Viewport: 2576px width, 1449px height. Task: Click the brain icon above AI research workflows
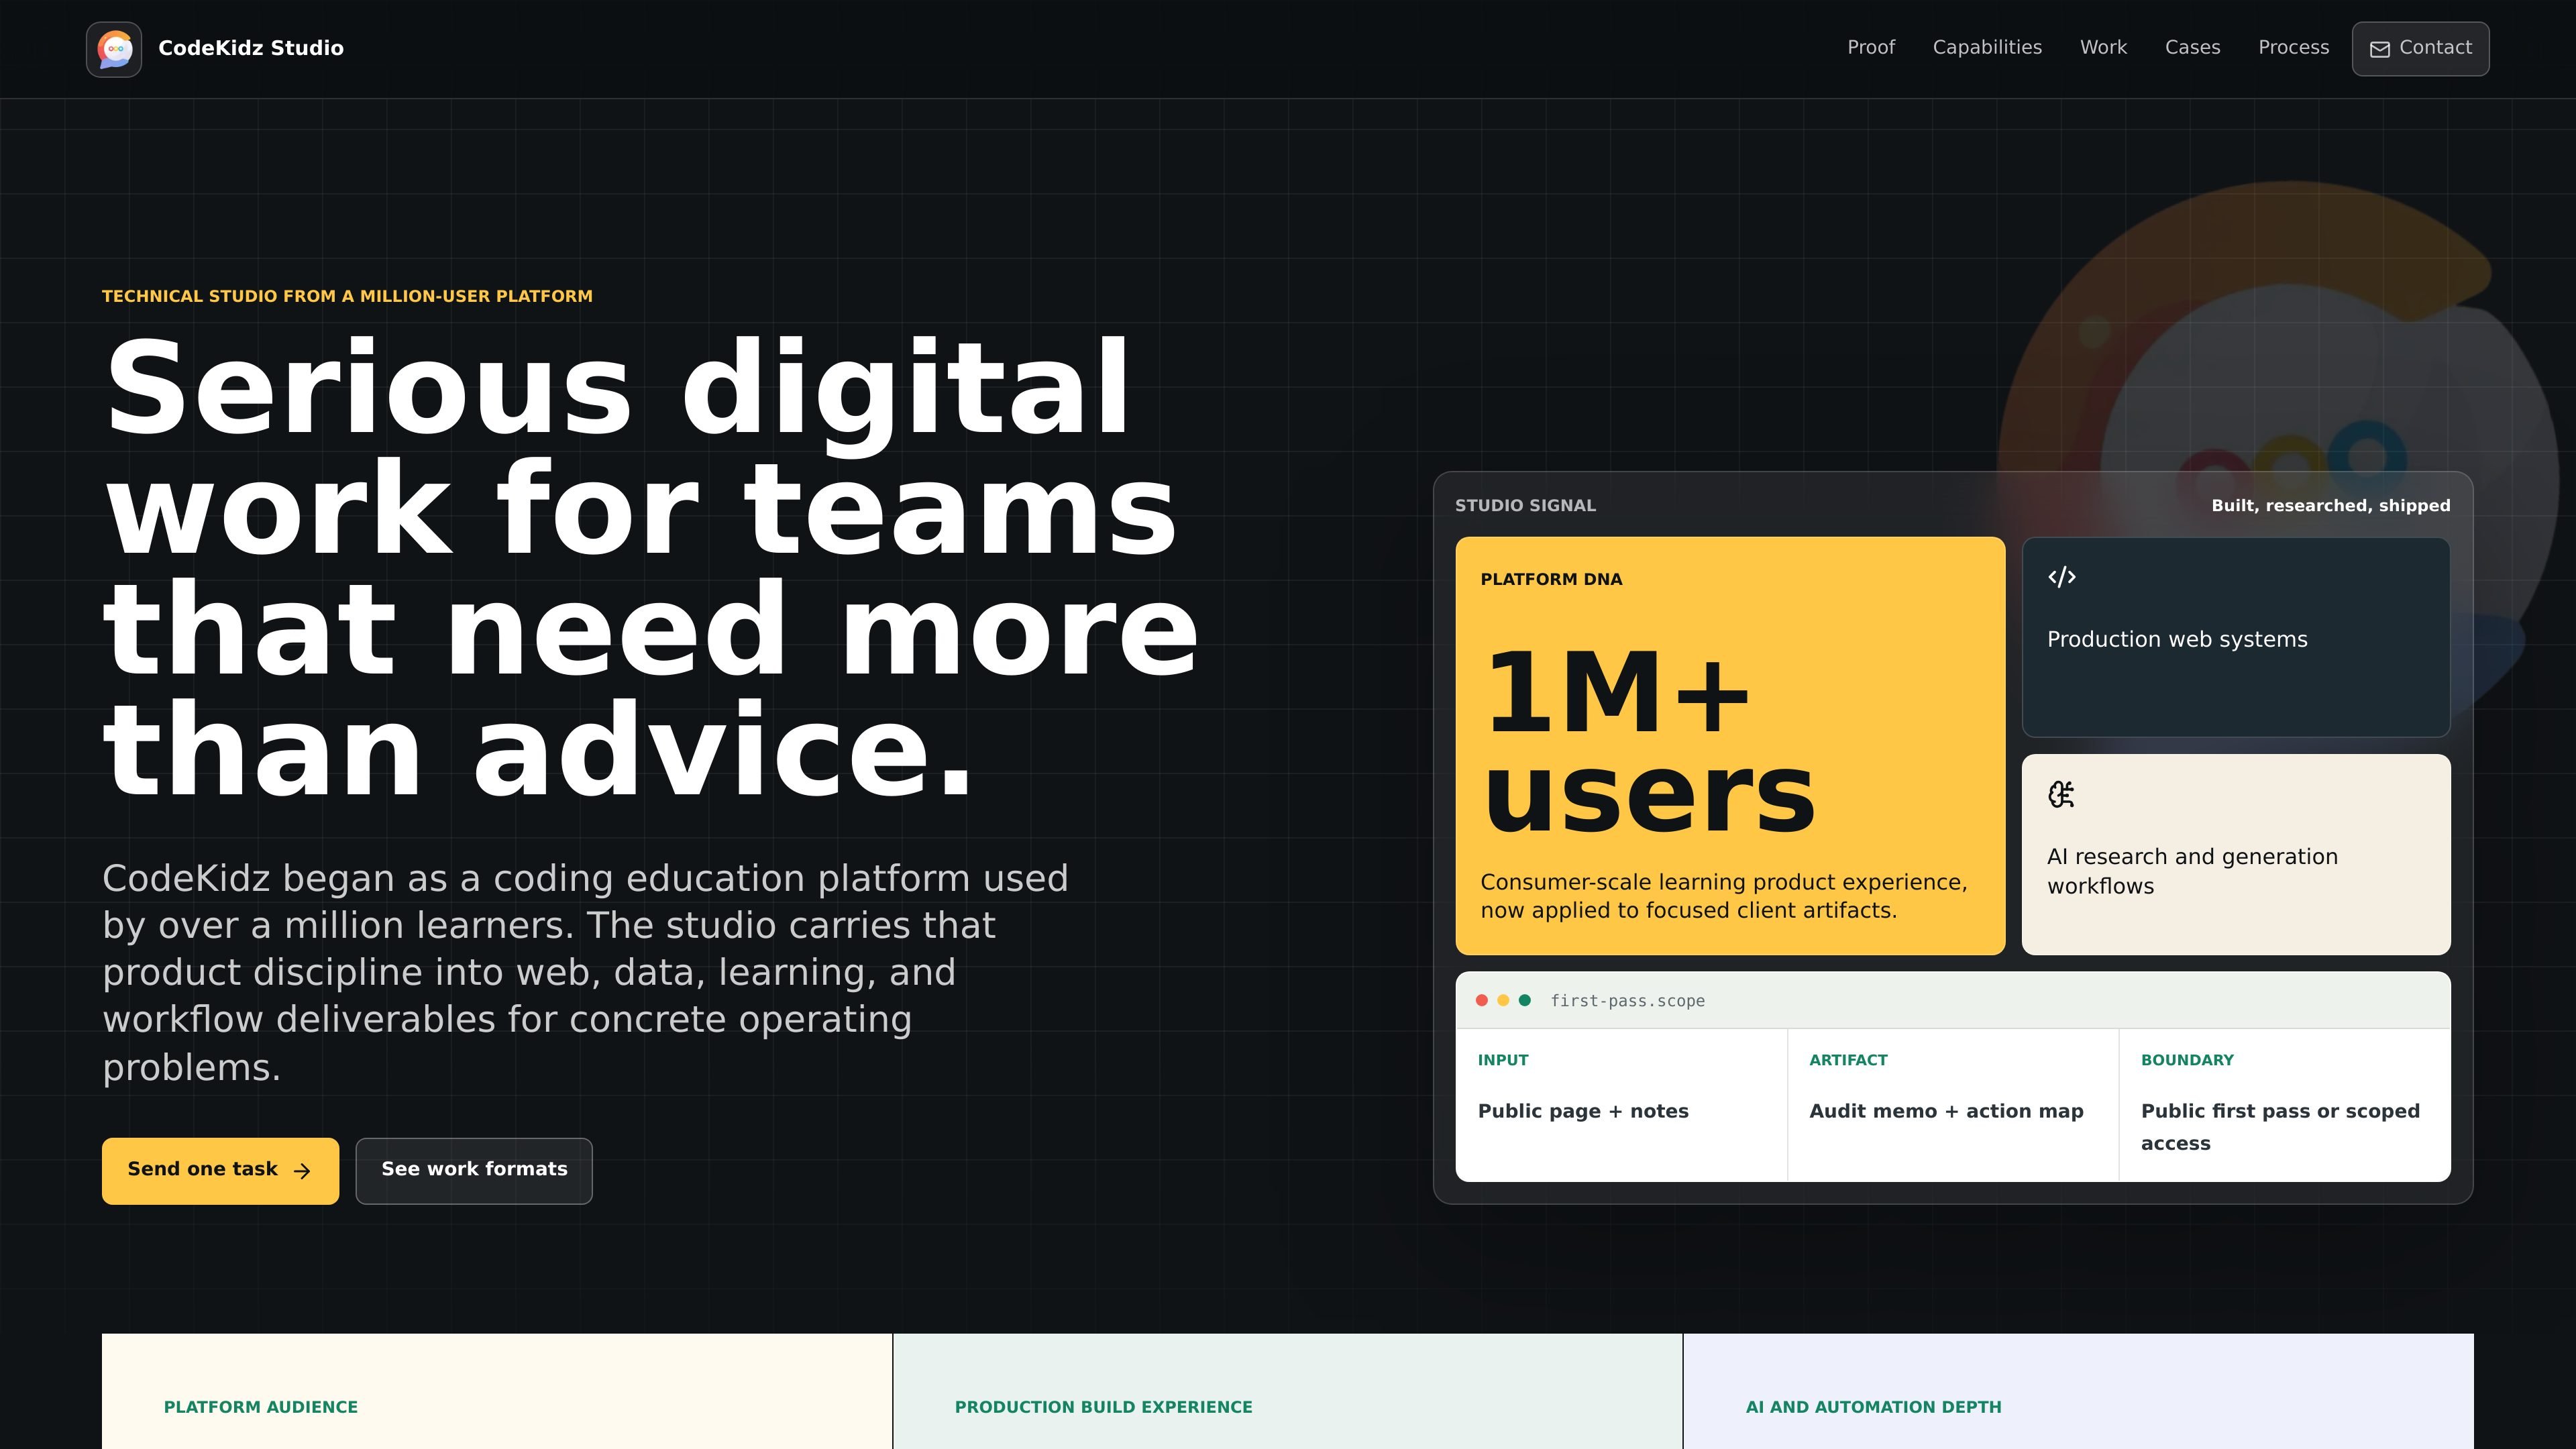point(2061,795)
